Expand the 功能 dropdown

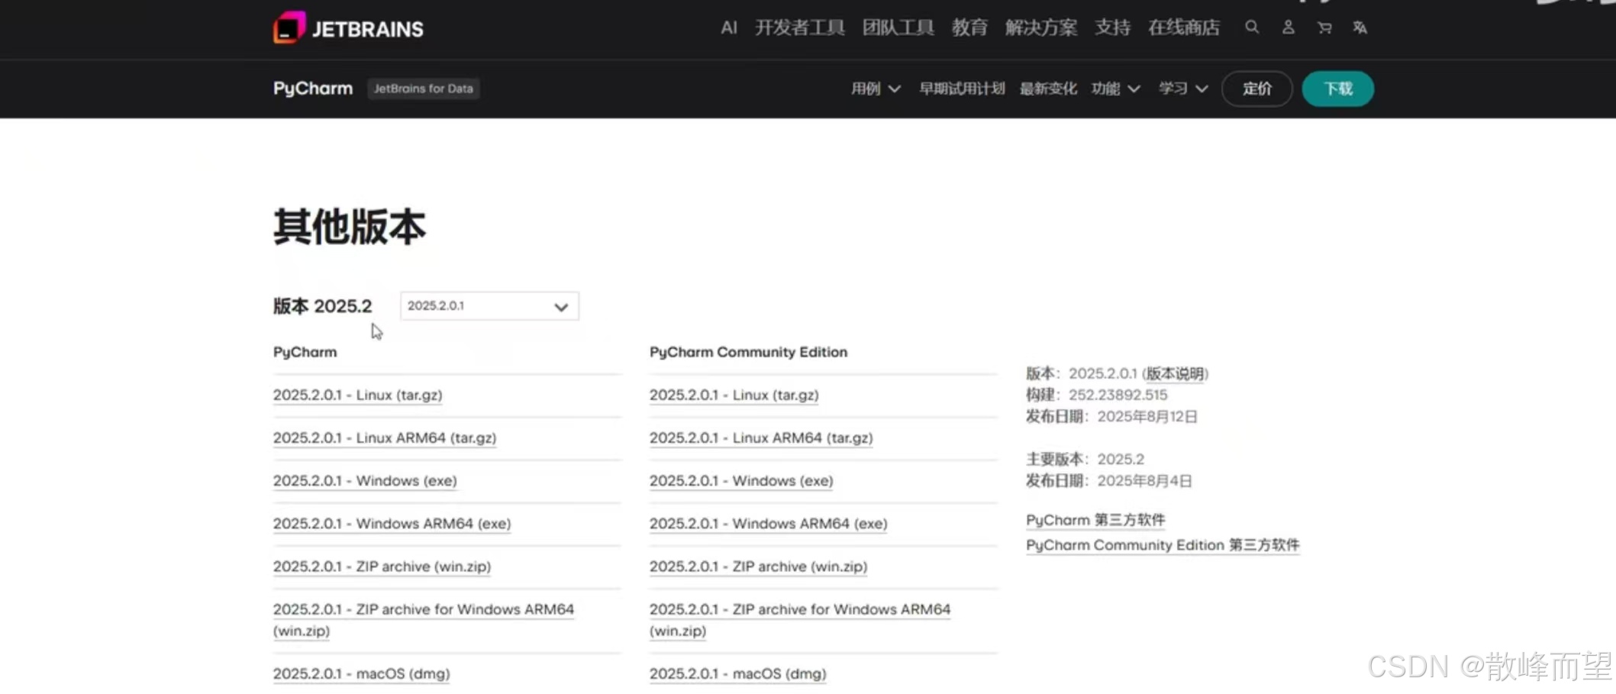(1115, 89)
